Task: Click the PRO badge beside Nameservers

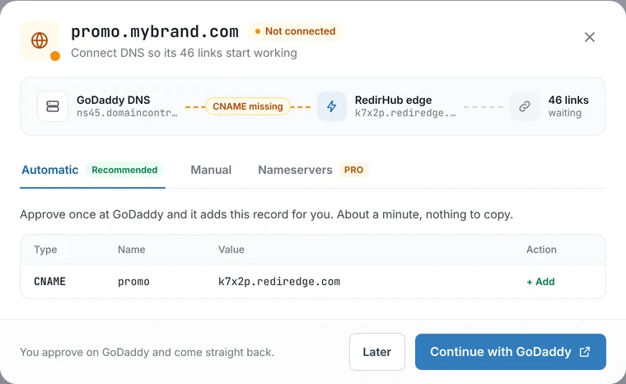Action: tap(353, 170)
